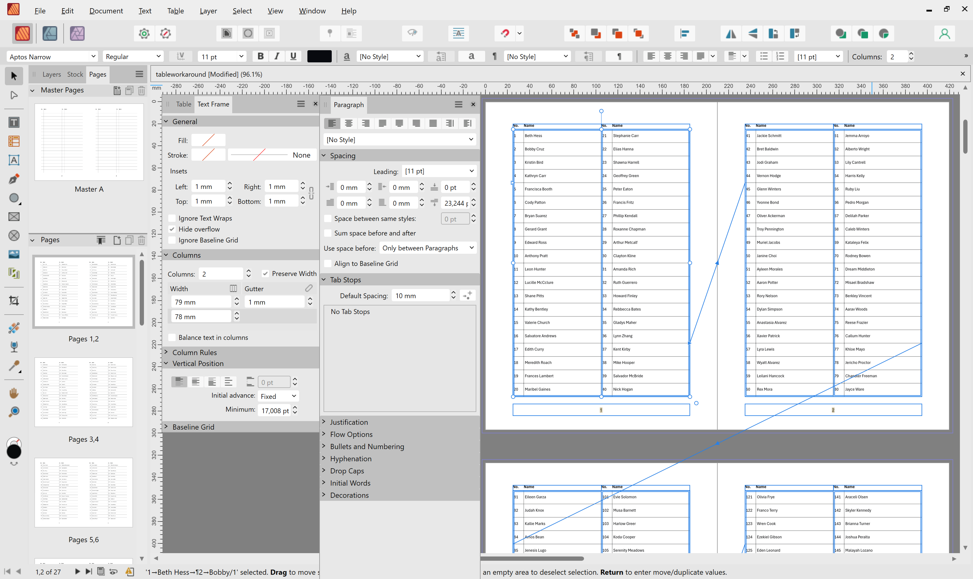Viewport: 973px width, 579px height.
Task: Switch to Designer persona
Action: [50, 33]
